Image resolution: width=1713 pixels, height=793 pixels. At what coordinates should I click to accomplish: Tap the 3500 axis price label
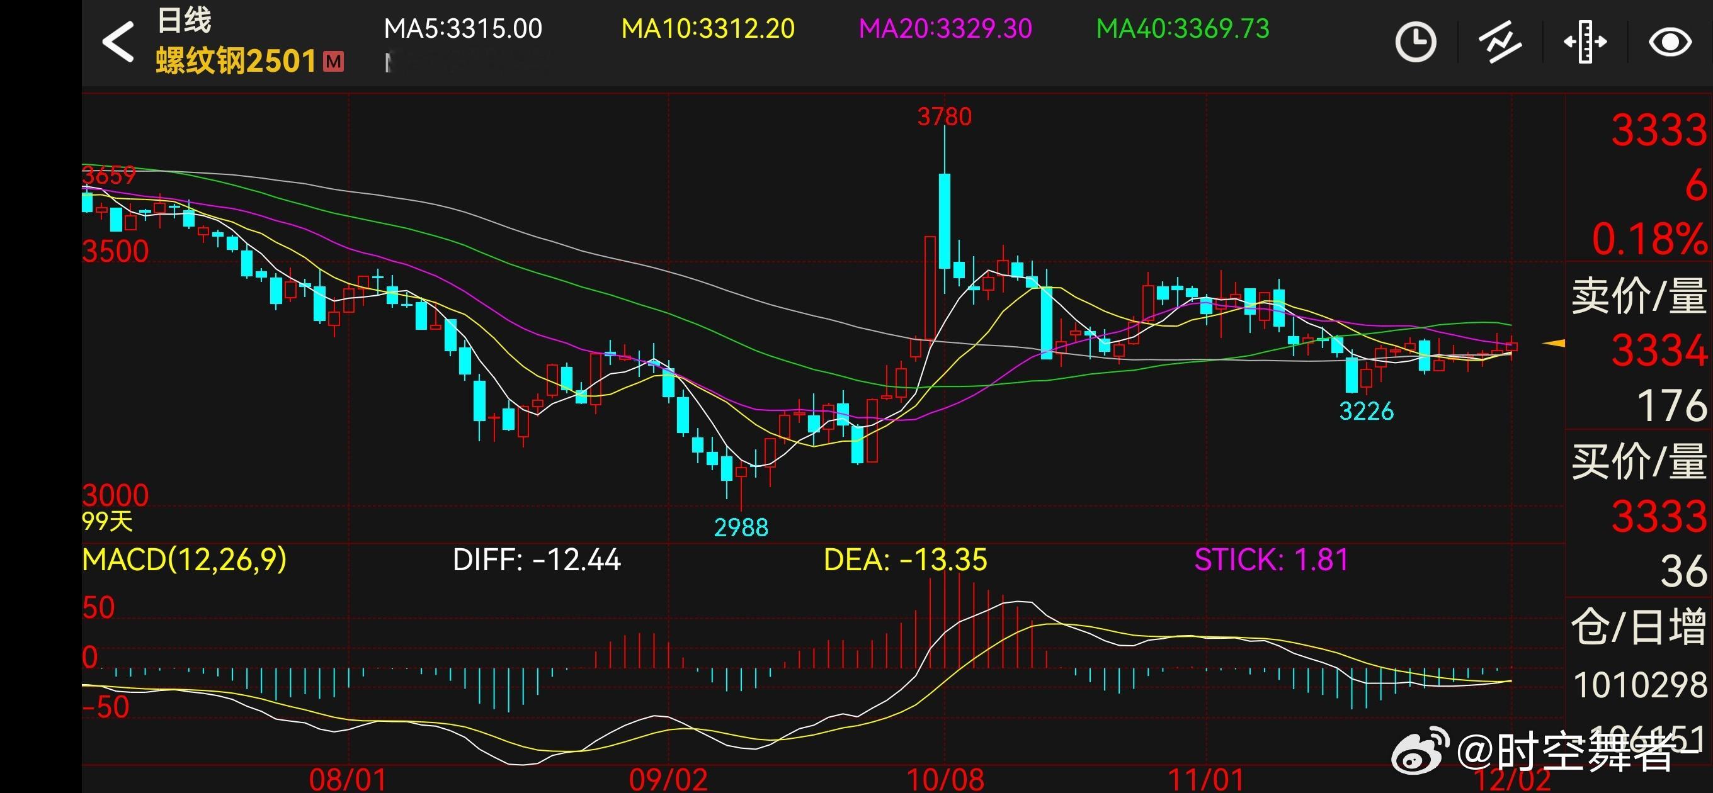(x=115, y=252)
